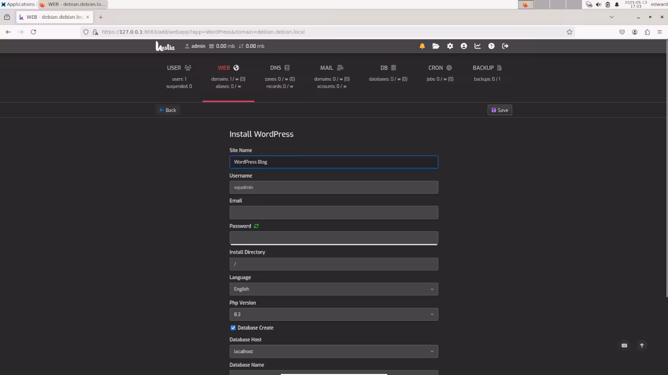The width and height of the screenshot is (668, 375).
Task: Reload the page in Firefox
Action: 33,32
